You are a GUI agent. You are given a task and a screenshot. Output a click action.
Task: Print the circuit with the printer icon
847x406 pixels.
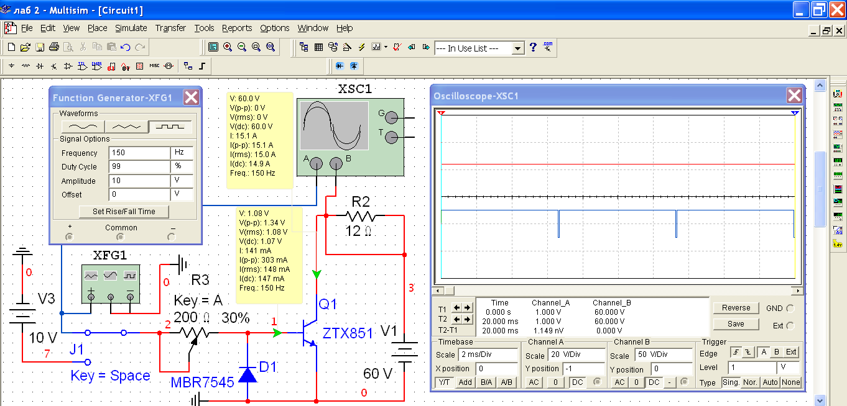[53, 47]
